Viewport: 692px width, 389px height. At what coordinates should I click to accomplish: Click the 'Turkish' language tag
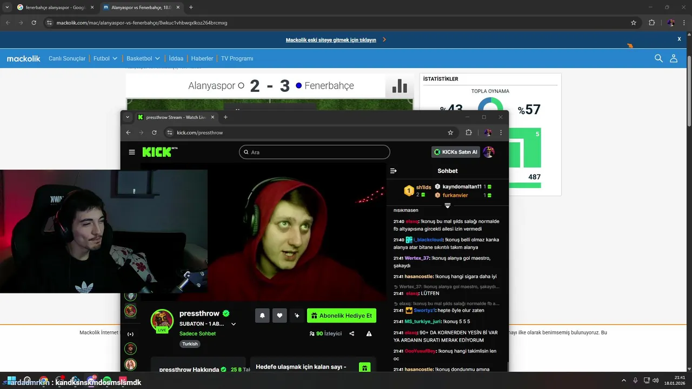(190, 344)
